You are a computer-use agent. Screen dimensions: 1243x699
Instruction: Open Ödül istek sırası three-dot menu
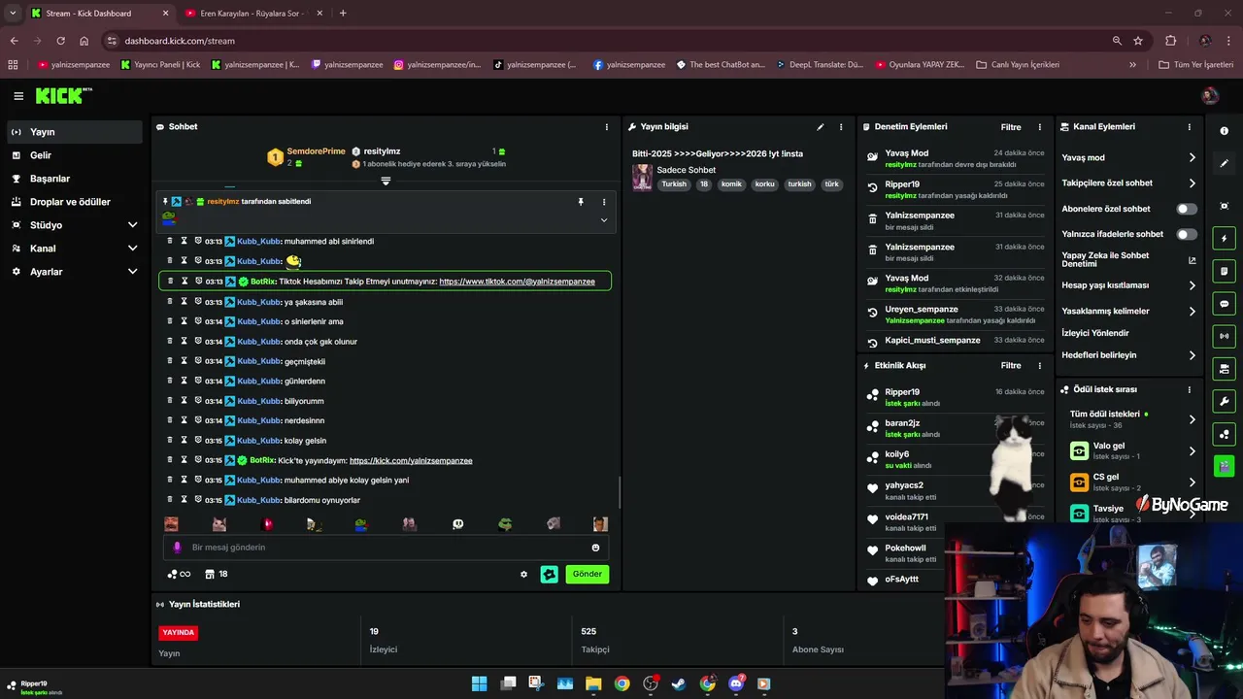point(1189,389)
